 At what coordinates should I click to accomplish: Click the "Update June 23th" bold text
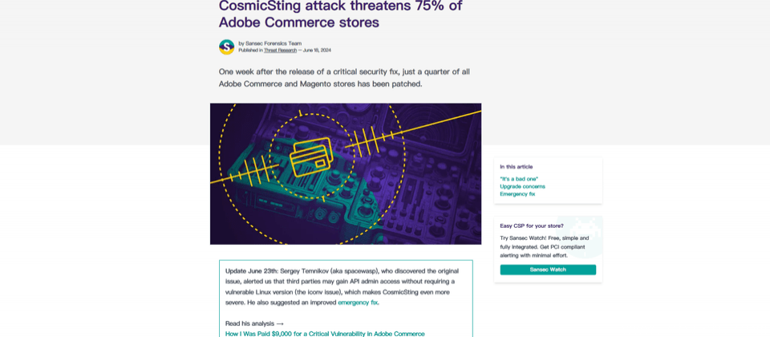(251, 271)
